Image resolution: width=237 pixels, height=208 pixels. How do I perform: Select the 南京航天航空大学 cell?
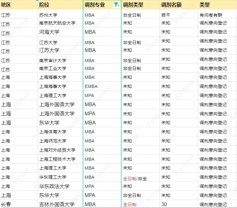(x=57, y=23)
